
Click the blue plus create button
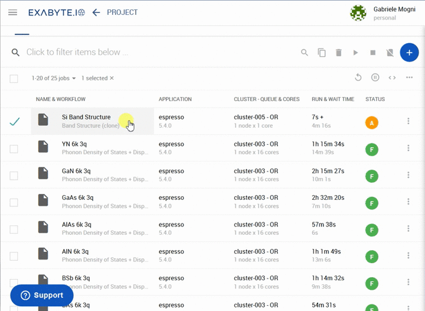pos(409,53)
